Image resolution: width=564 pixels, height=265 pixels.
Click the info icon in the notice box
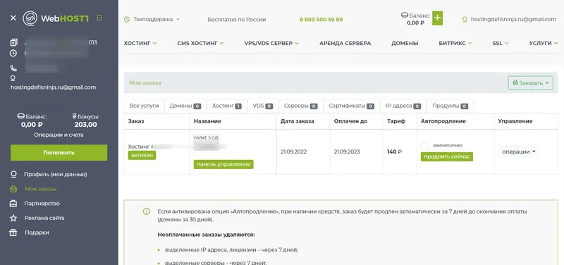[146, 211]
